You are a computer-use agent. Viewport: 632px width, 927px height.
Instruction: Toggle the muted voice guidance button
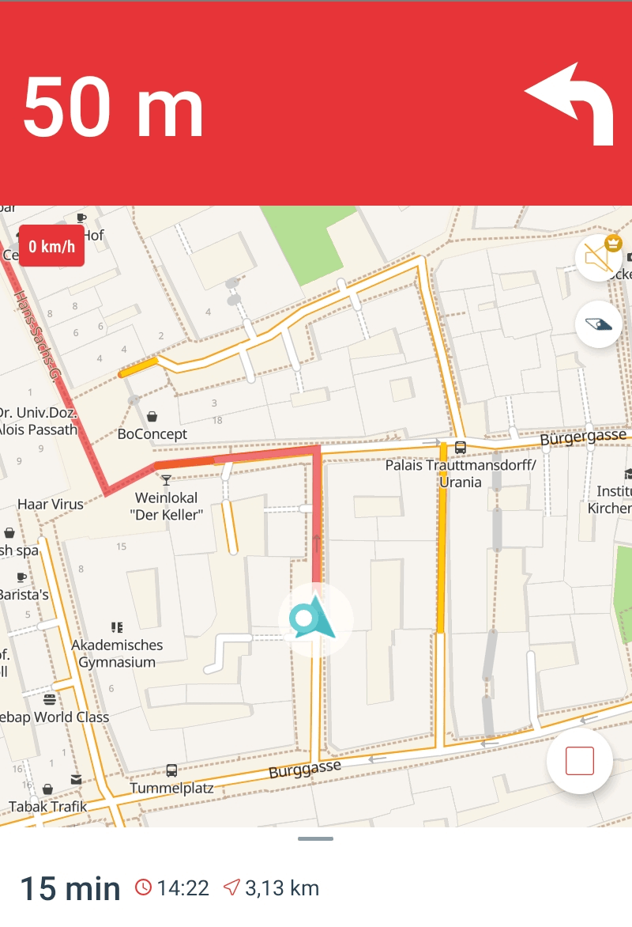598,259
